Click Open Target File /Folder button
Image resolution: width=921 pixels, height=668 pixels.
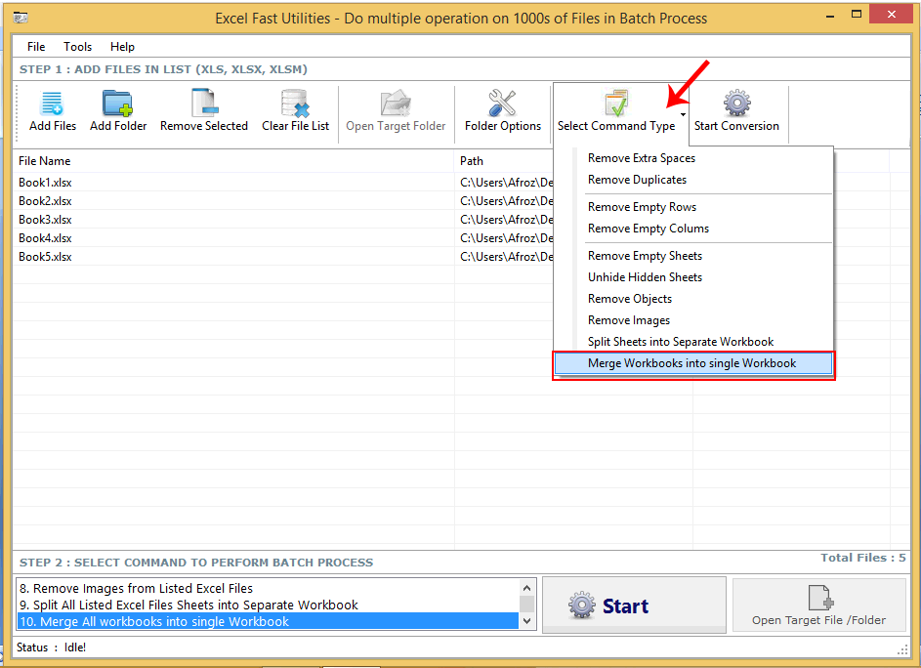click(818, 605)
